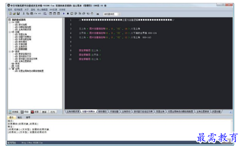Click the first panel layout icon
This screenshot has width=241, height=149.
click(x=50, y=14)
